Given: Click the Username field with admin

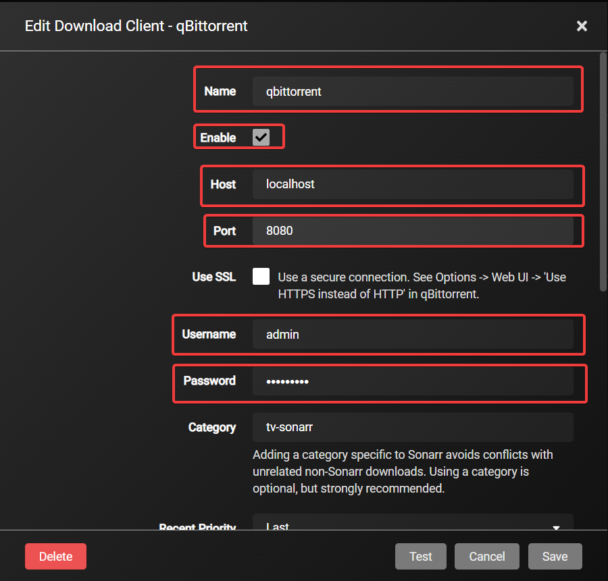Looking at the screenshot, I should click(413, 334).
